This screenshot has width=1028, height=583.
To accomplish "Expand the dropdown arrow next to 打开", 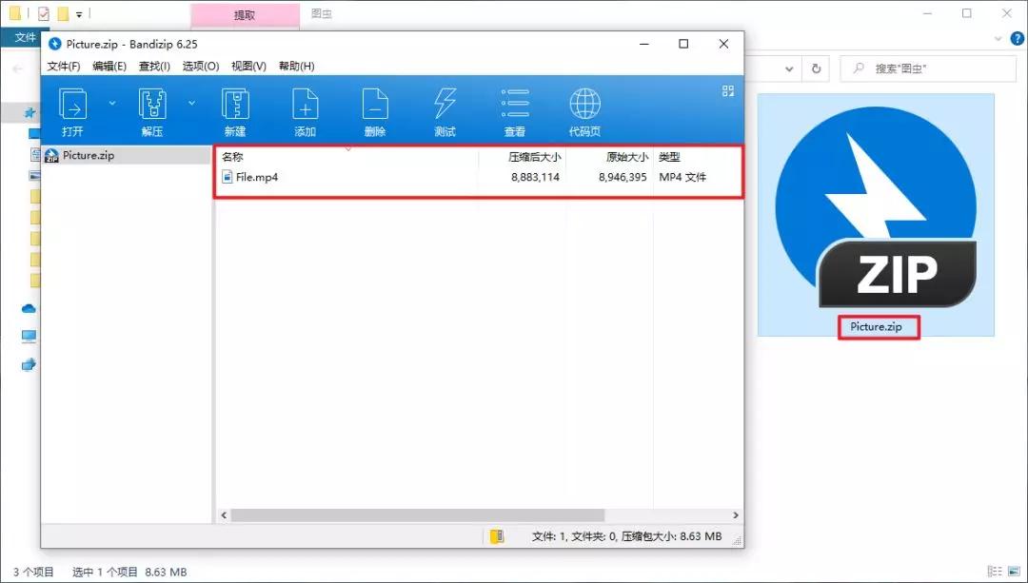I will [x=112, y=102].
